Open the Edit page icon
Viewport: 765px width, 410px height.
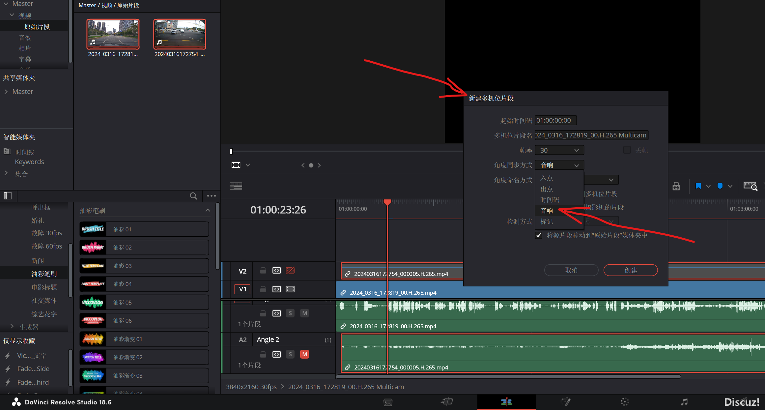506,402
